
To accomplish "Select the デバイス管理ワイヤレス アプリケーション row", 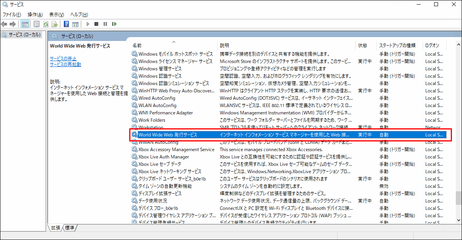I will (289, 216).
